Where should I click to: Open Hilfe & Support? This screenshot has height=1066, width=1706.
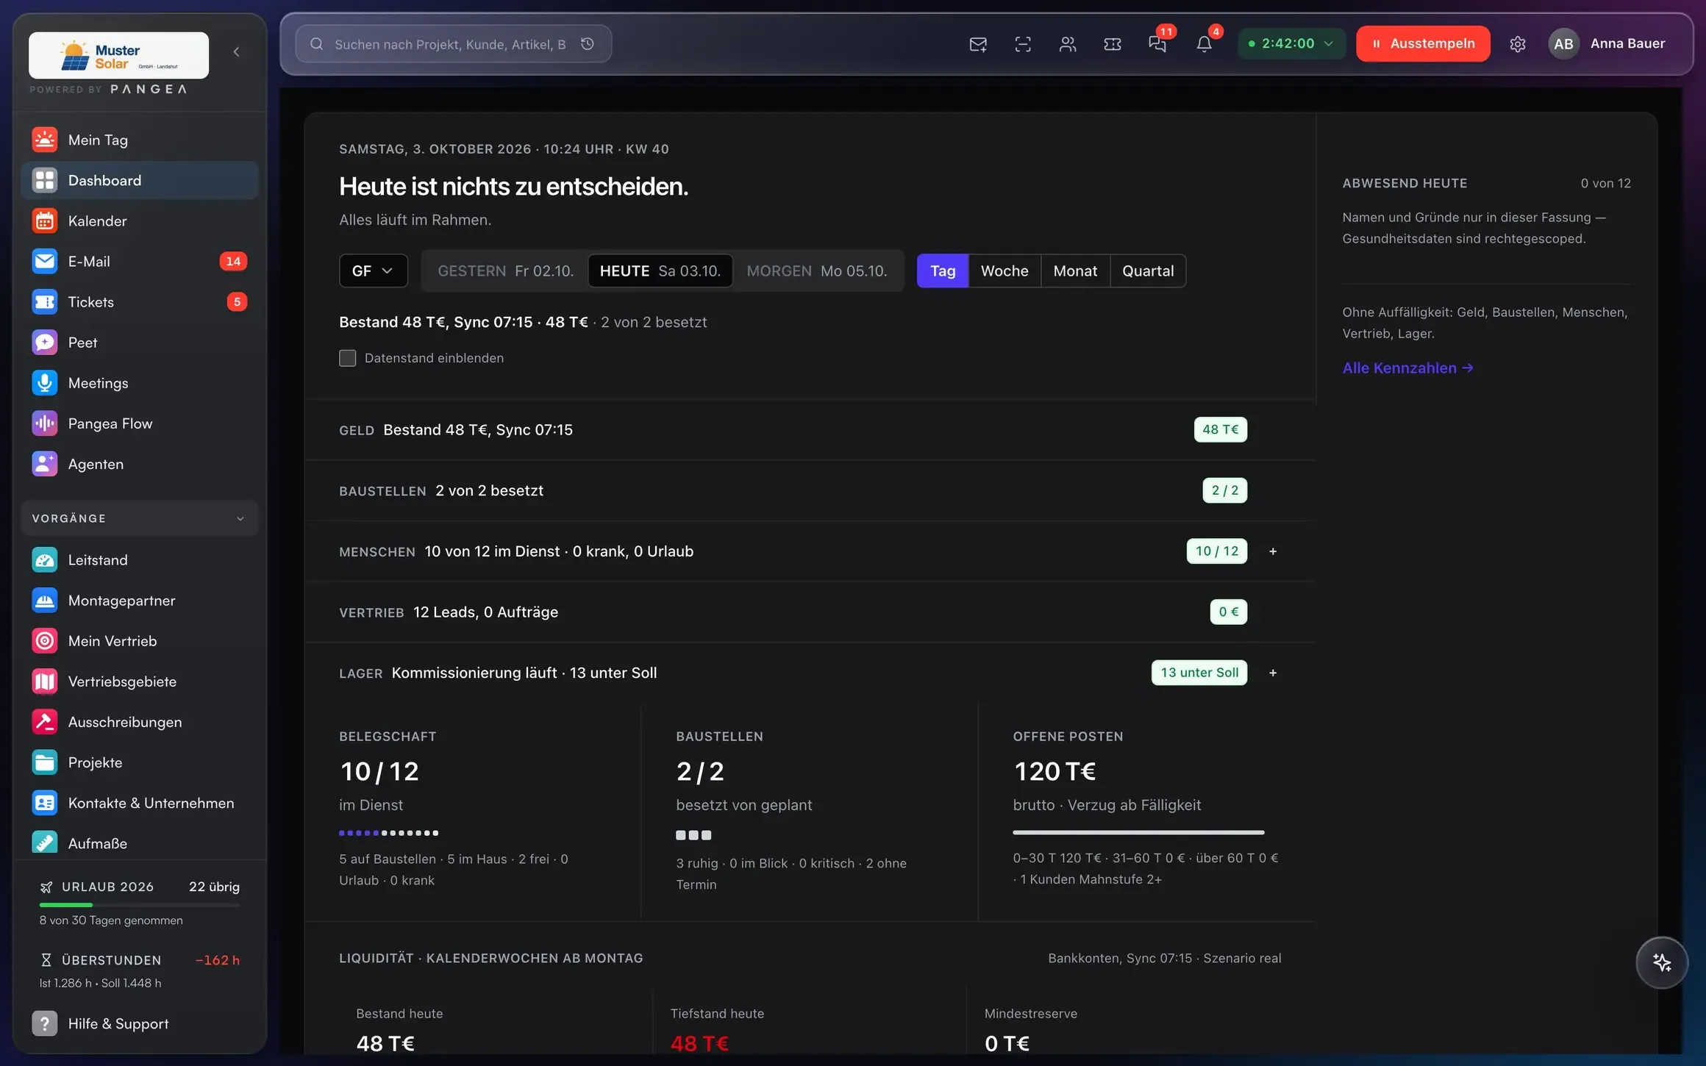click(140, 1023)
